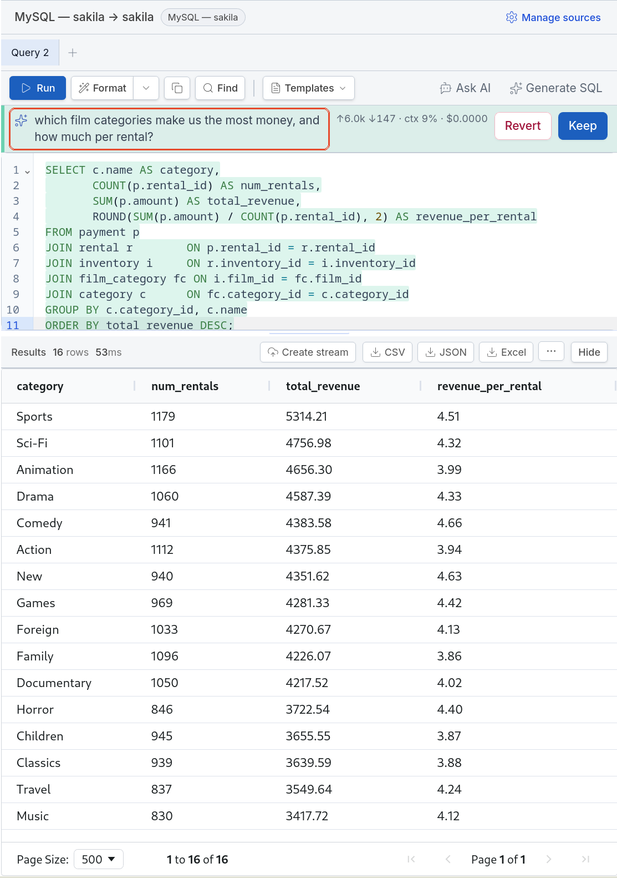
Task: Click Generate SQL
Action: pyautogui.click(x=556, y=88)
